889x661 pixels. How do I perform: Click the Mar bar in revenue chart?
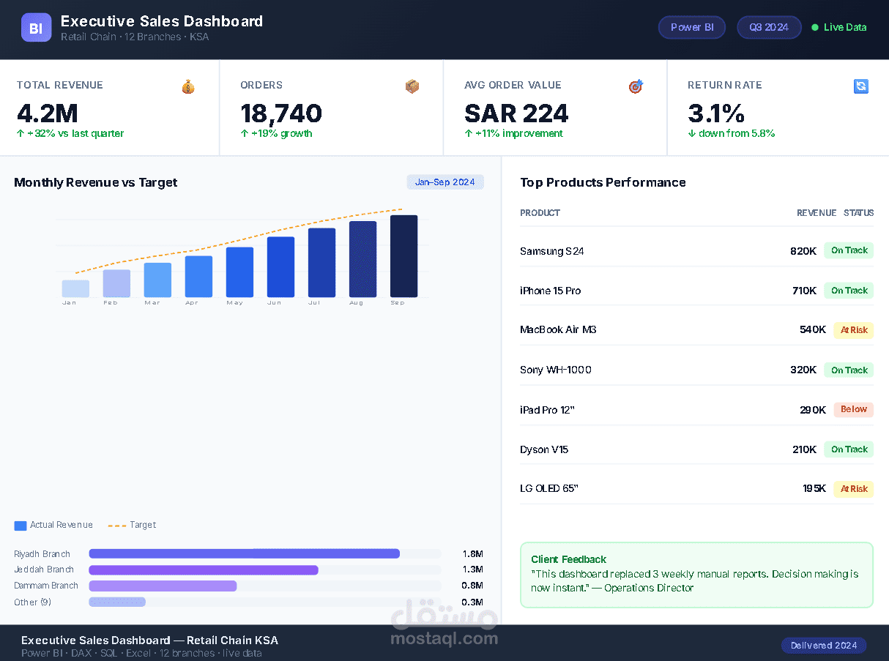point(157,280)
